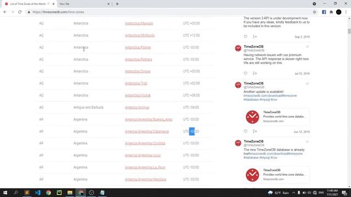Viewport: 351px width, 197px height.
Task: Share the Jul 10, 2019 tweet
Action: [x=254, y=73]
